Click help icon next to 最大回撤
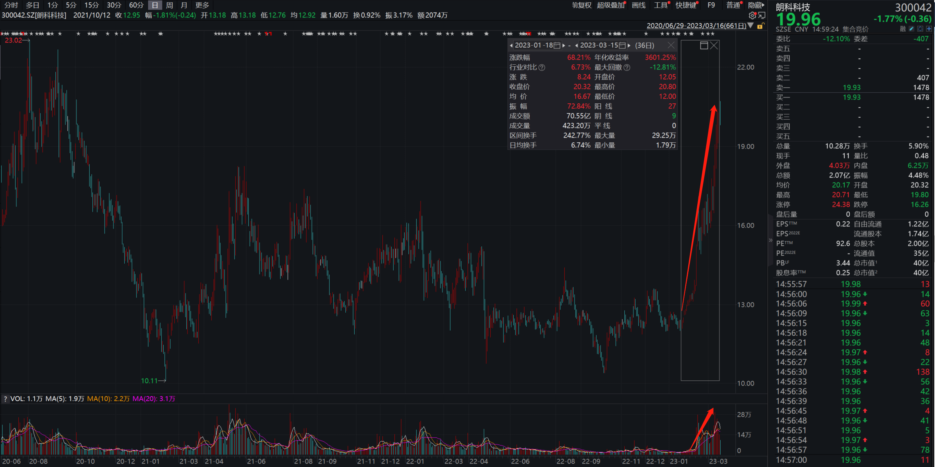 coord(627,67)
